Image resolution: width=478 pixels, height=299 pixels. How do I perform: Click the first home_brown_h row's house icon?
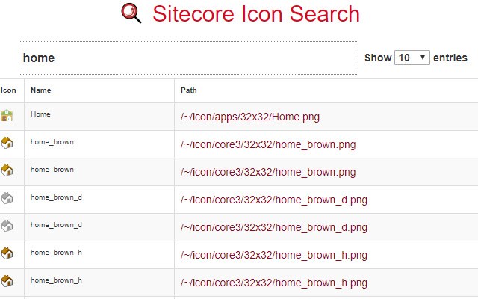(x=7, y=254)
